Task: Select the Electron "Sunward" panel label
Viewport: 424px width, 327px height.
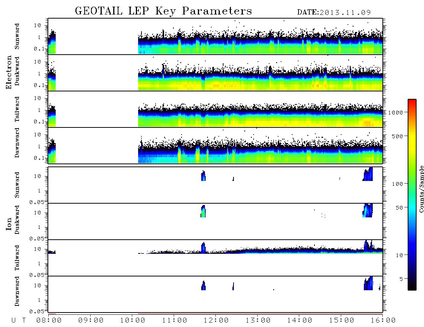Action: click(x=17, y=36)
